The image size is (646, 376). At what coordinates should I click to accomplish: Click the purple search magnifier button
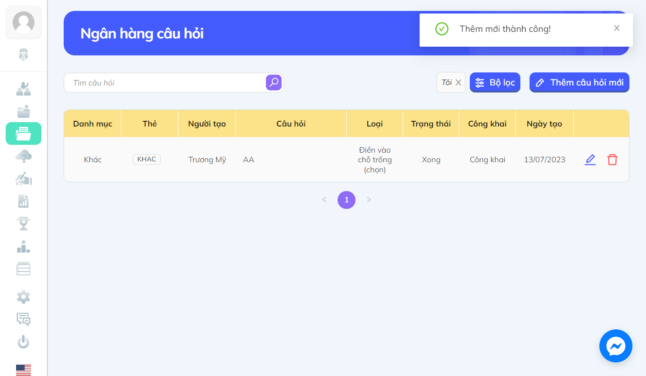274,82
